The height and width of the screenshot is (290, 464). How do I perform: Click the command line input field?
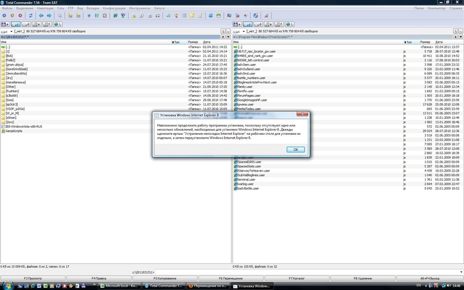click(x=307, y=272)
